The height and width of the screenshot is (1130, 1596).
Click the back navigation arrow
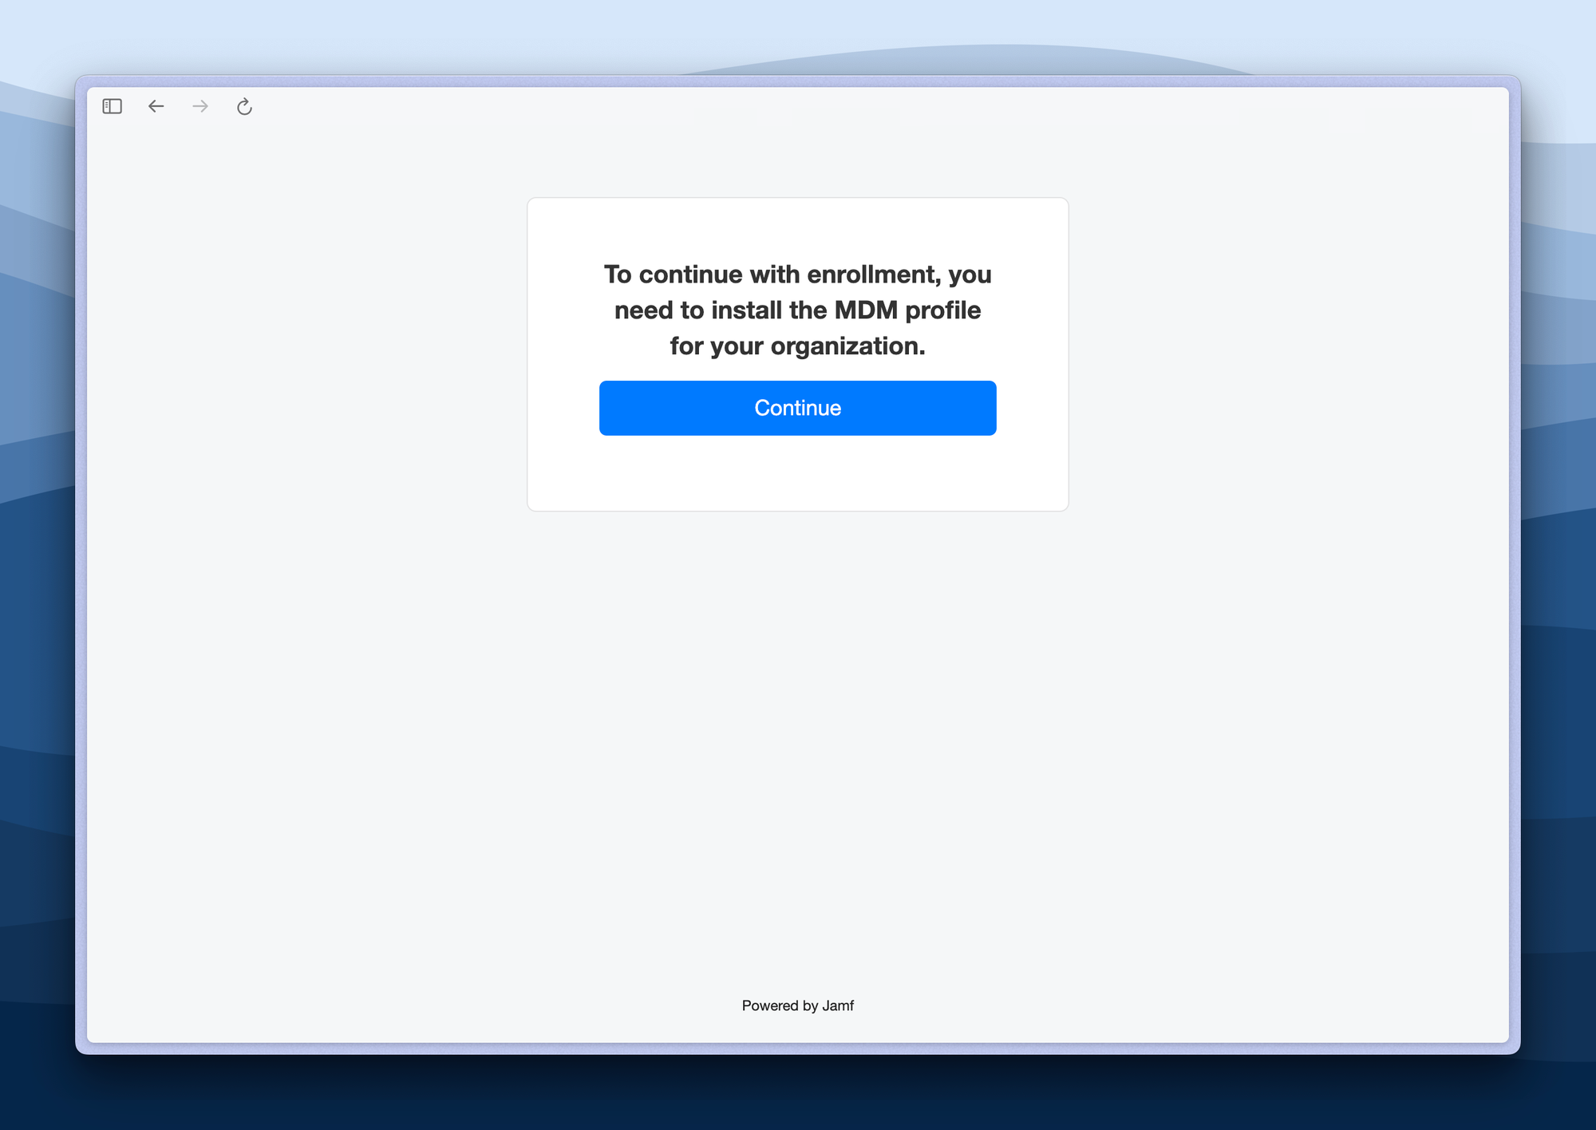tap(156, 106)
